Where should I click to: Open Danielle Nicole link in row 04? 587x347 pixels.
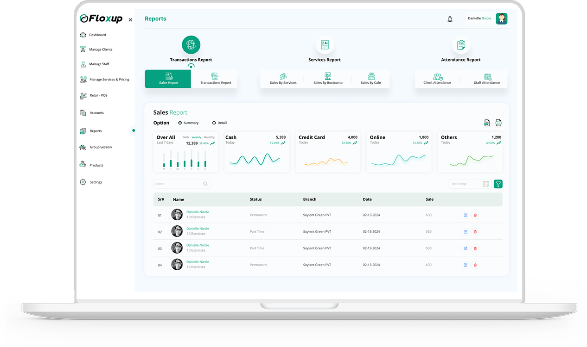(x=198, y=262)
